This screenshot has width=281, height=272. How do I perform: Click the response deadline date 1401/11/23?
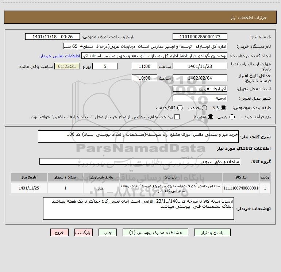pyautogui.click(x=200, y=66)
